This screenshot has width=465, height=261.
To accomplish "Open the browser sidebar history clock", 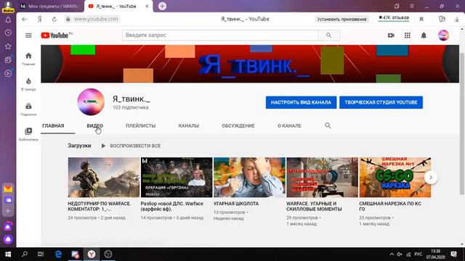I will [8, 33].
